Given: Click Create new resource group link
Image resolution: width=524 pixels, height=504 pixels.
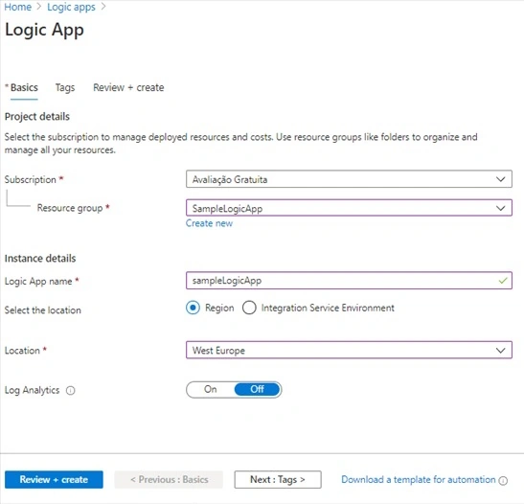Looking at the screenshot, I should [x=209, y=223].
